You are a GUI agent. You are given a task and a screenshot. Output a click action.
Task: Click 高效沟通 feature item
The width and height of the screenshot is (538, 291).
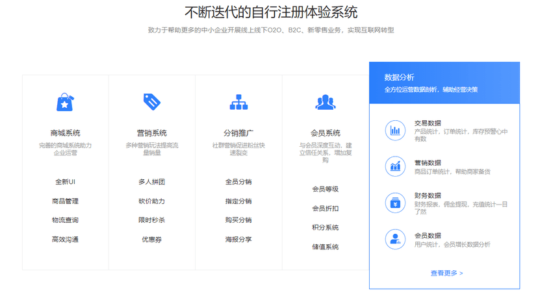coord(65,240)
